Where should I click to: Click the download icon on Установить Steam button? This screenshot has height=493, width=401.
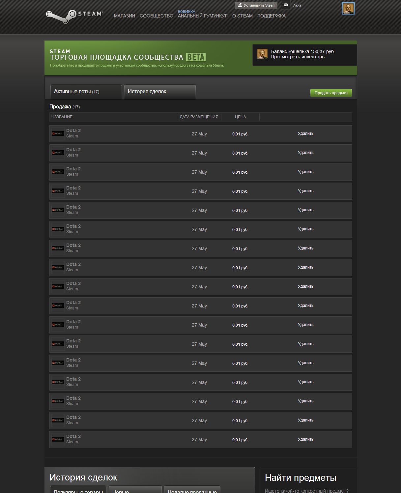coord(240,5)
